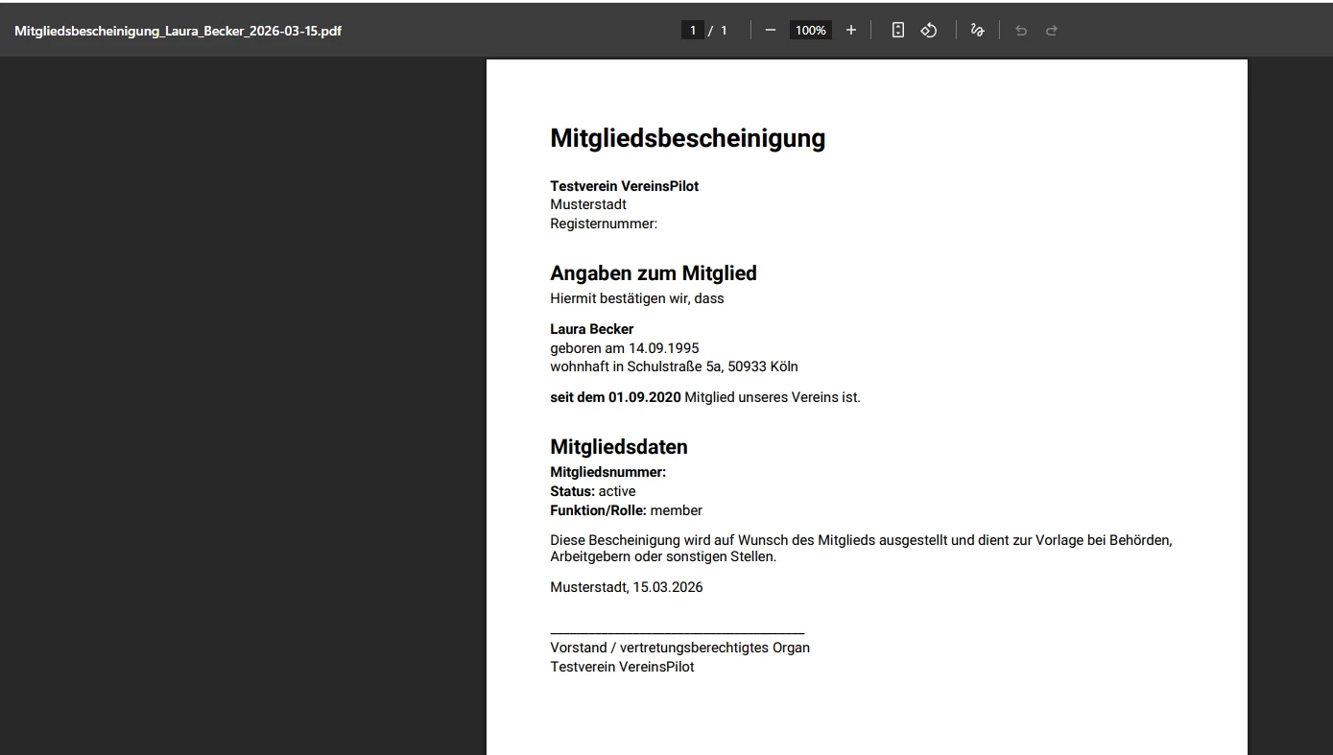Click the Status: active line
The height and width of the screenshot is (755, 1333).
pyautogui.click(x=590, y=490)
